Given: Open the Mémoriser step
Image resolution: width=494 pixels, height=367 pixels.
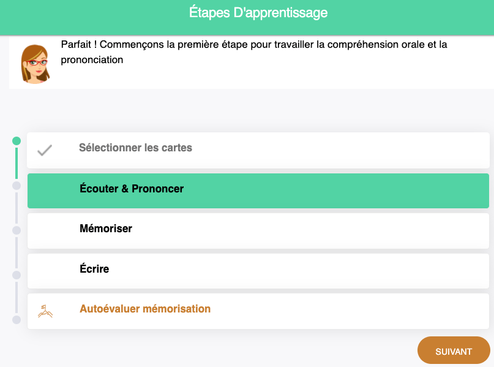Looking at the screenshot, I should click(x=106, y=229).
